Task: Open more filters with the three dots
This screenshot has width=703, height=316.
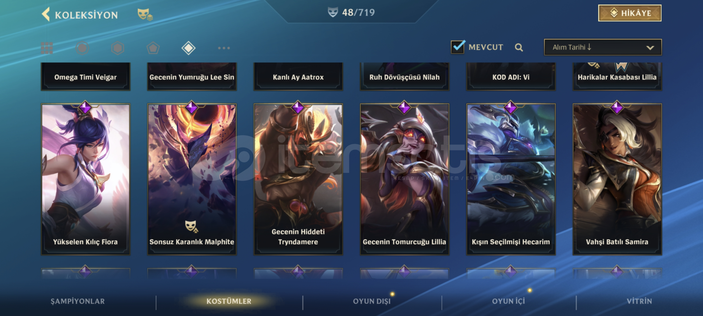Action: point(224,48)
